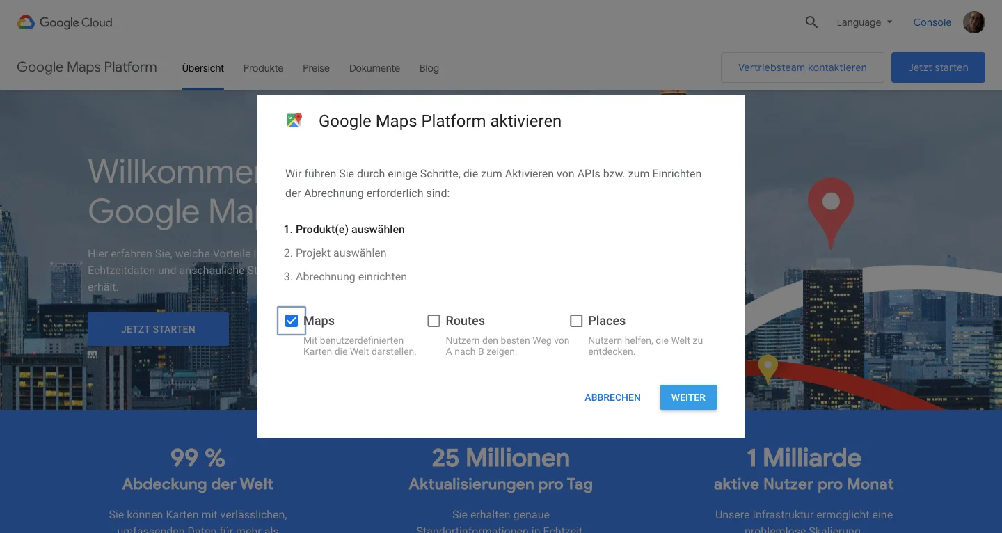Click Vertriebsteam kontaktieren

pyautogui.click(x=802, y=67)
